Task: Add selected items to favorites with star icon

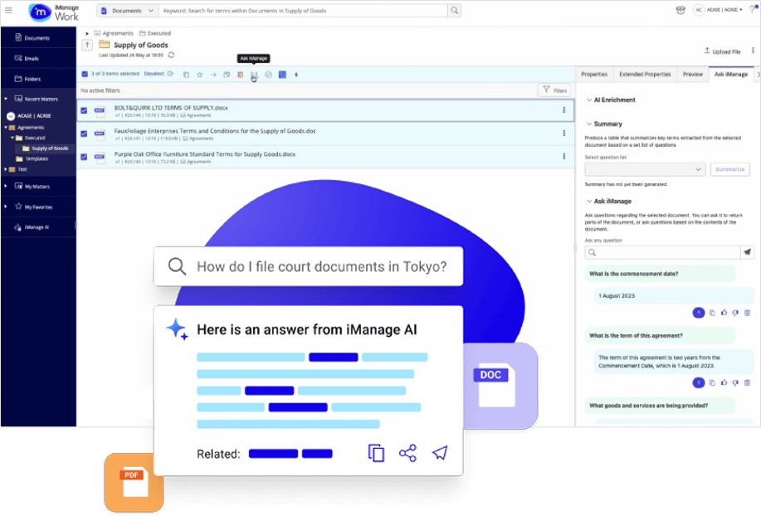Action: point(199,75)
